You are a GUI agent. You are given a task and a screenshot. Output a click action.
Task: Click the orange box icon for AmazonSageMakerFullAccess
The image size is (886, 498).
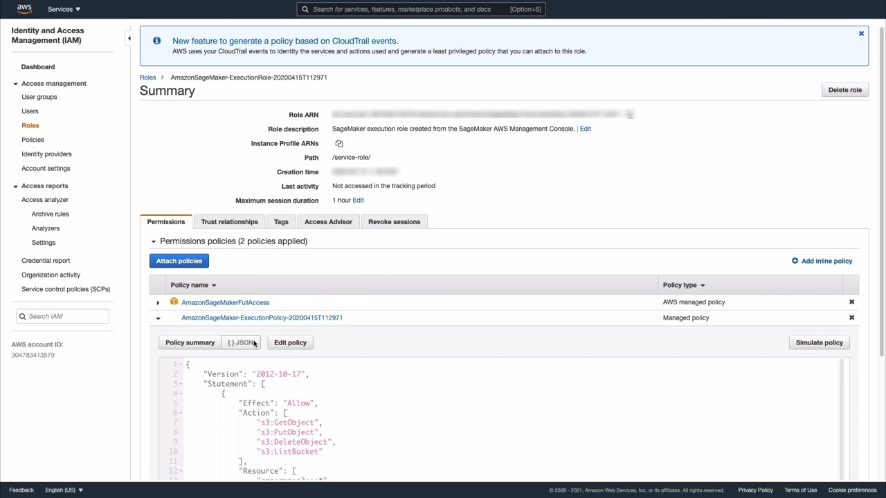(x=174, y=302)
